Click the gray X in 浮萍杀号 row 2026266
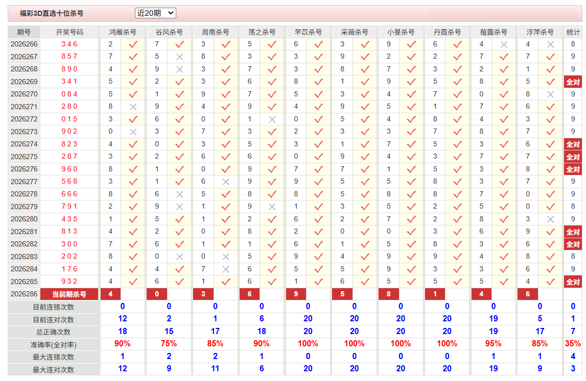The height and width of the screenshot is (381, 586). click(550, 44)
